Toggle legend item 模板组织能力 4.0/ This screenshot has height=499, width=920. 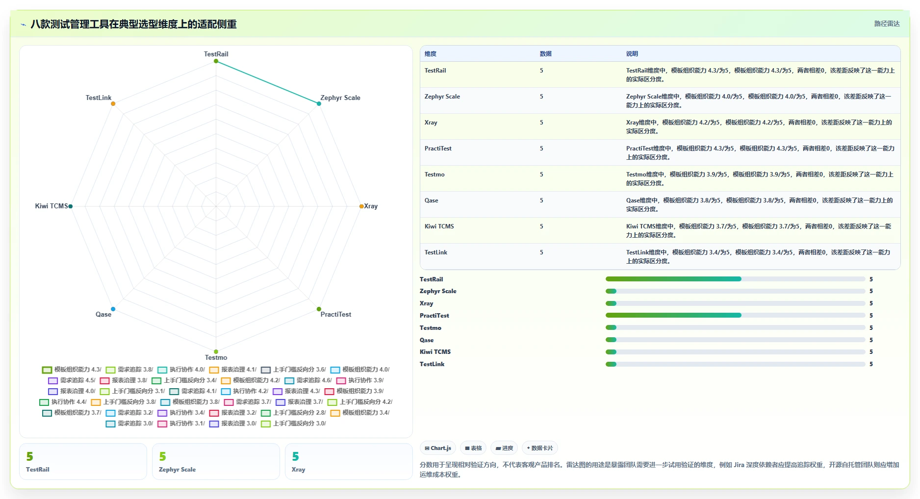360,370
